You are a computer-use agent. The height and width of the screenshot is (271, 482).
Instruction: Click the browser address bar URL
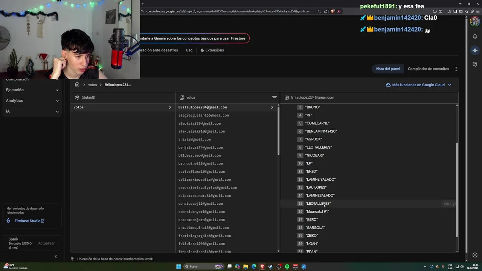point(228,11)
